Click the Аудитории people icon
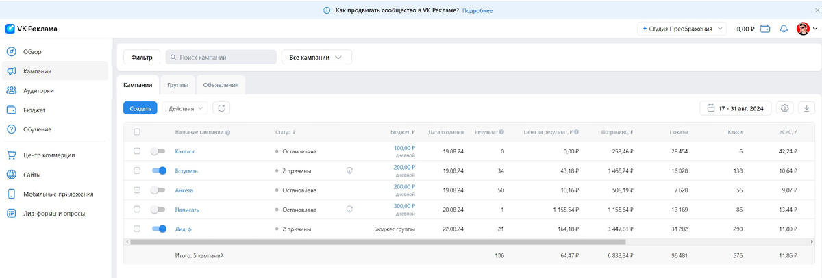The height and width of the screenshot is (278, 822). pyautogui.click(x=11, y=90)
